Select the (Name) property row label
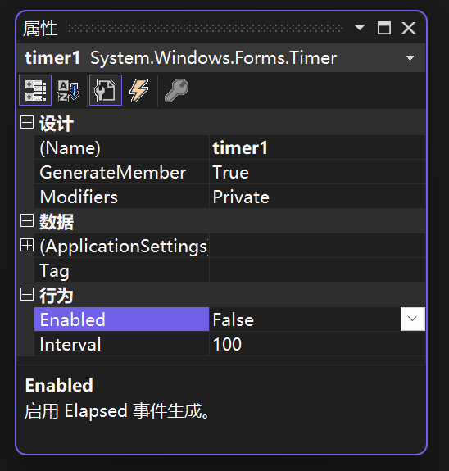The width and height of the screenshot is (449, 471). click(121, 147)
